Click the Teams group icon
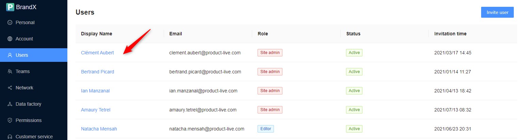This screenshot has height=140, width=524. click(10, 71)
